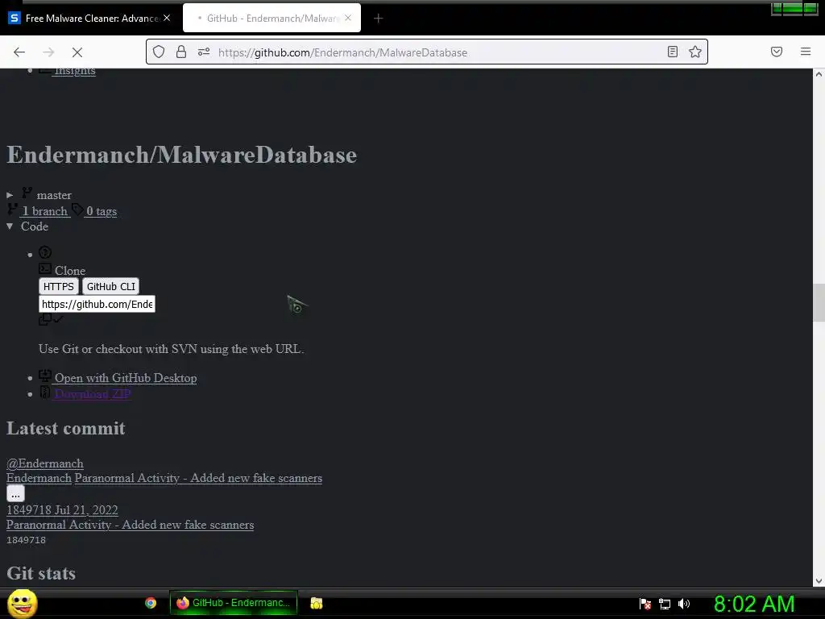
Task: Stop loading the page
Action: tap(77, 52)
